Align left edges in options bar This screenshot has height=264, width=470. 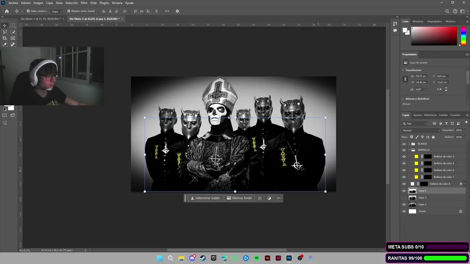(104, 11)
